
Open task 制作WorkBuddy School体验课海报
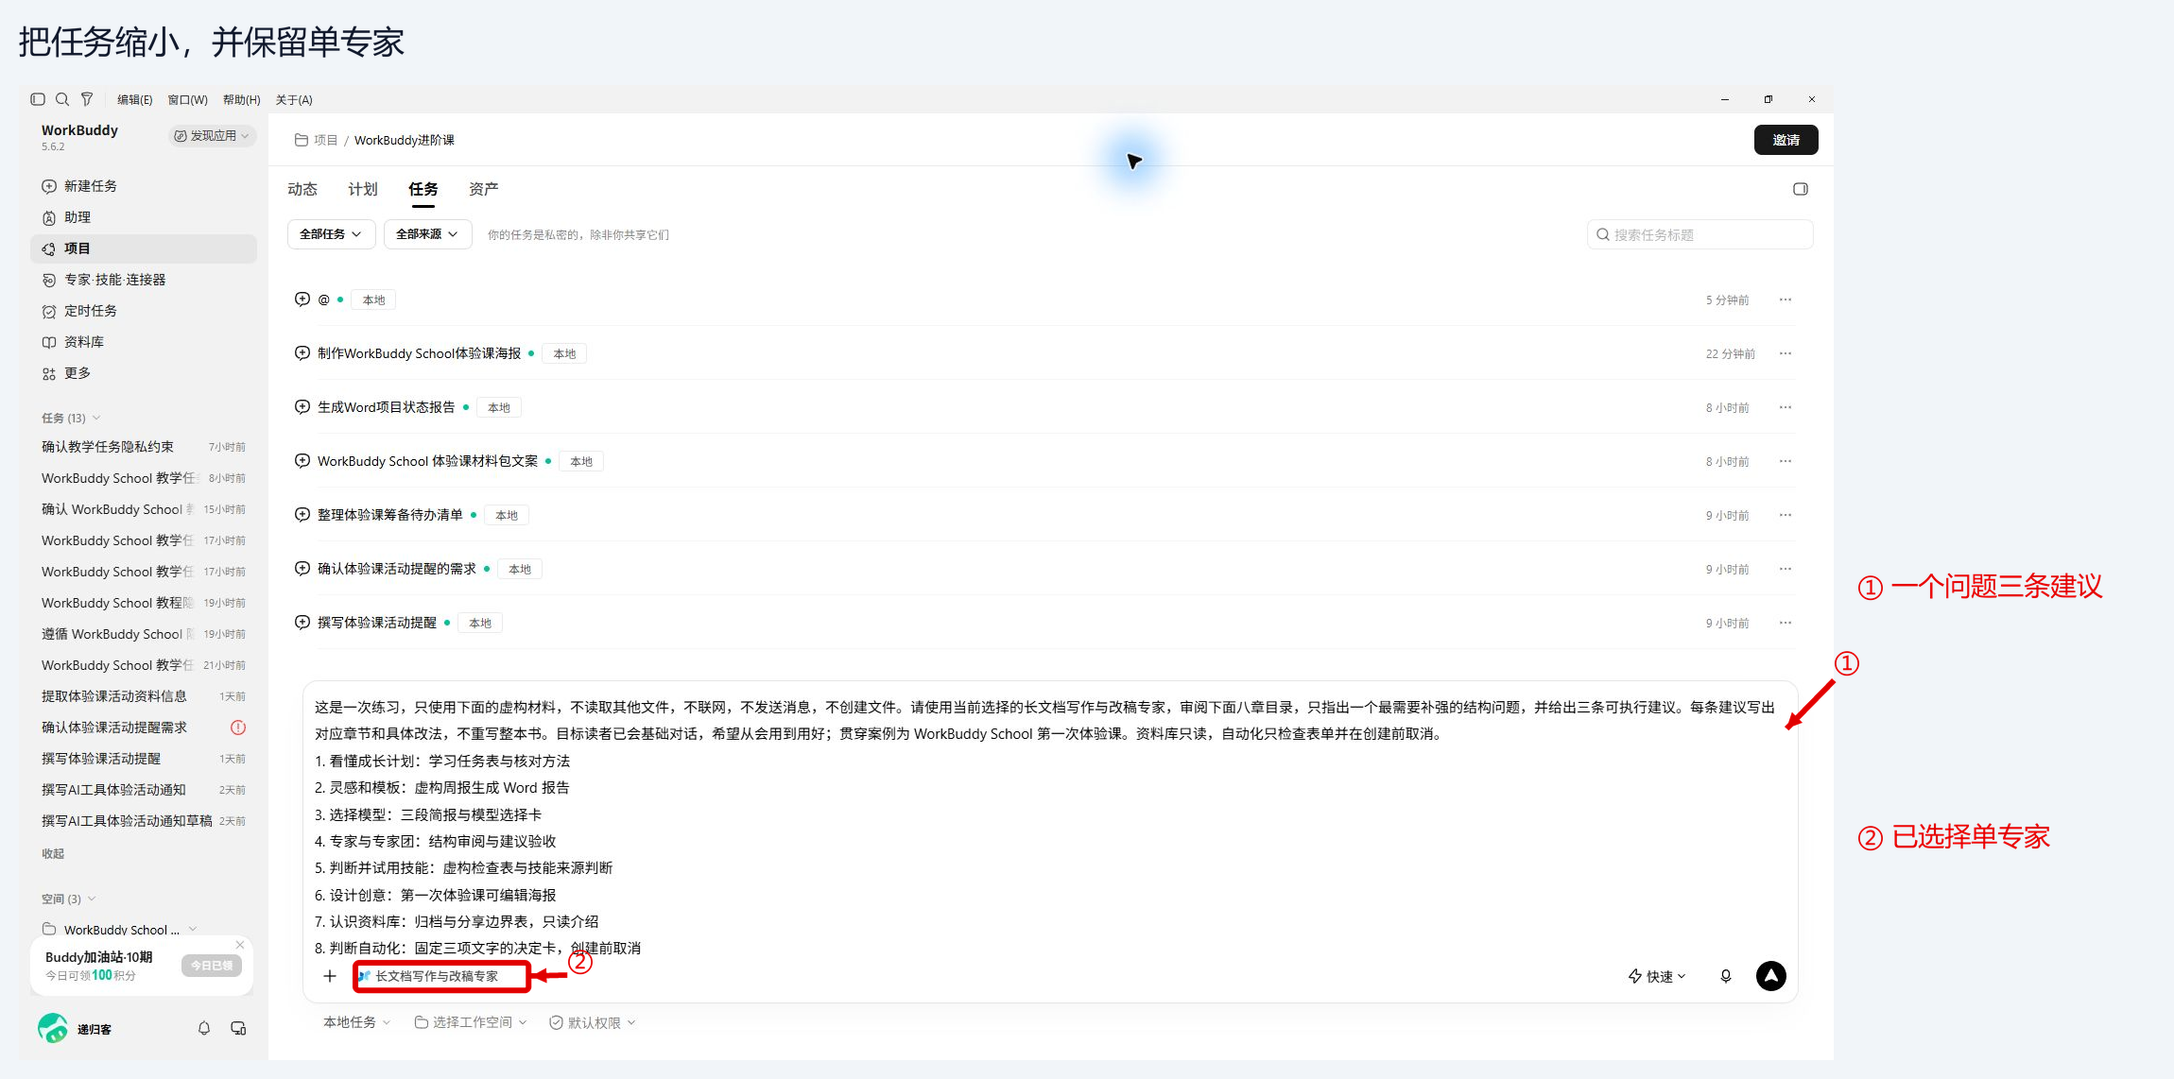coord(419,353)
